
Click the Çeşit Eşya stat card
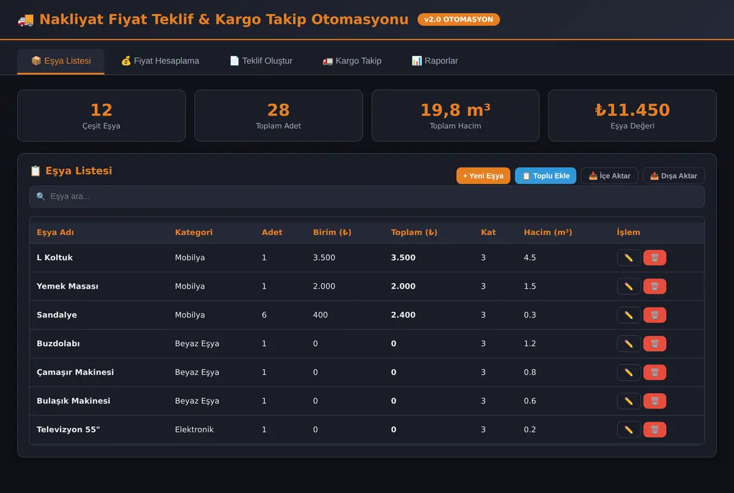(x=102, y=116)
